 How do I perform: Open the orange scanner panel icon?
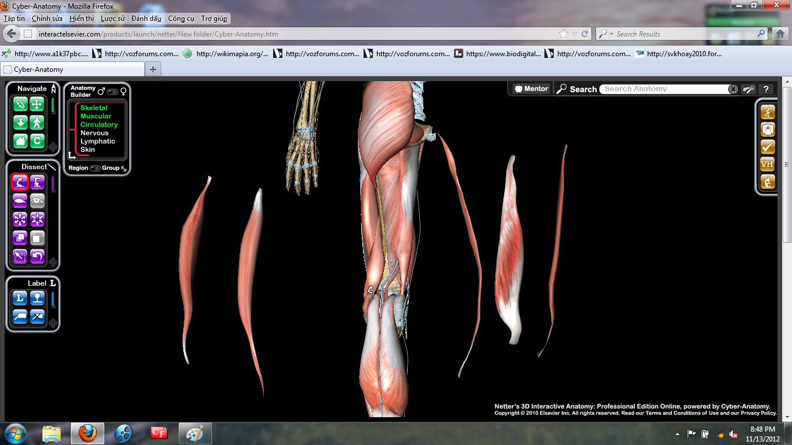point(768,129)
